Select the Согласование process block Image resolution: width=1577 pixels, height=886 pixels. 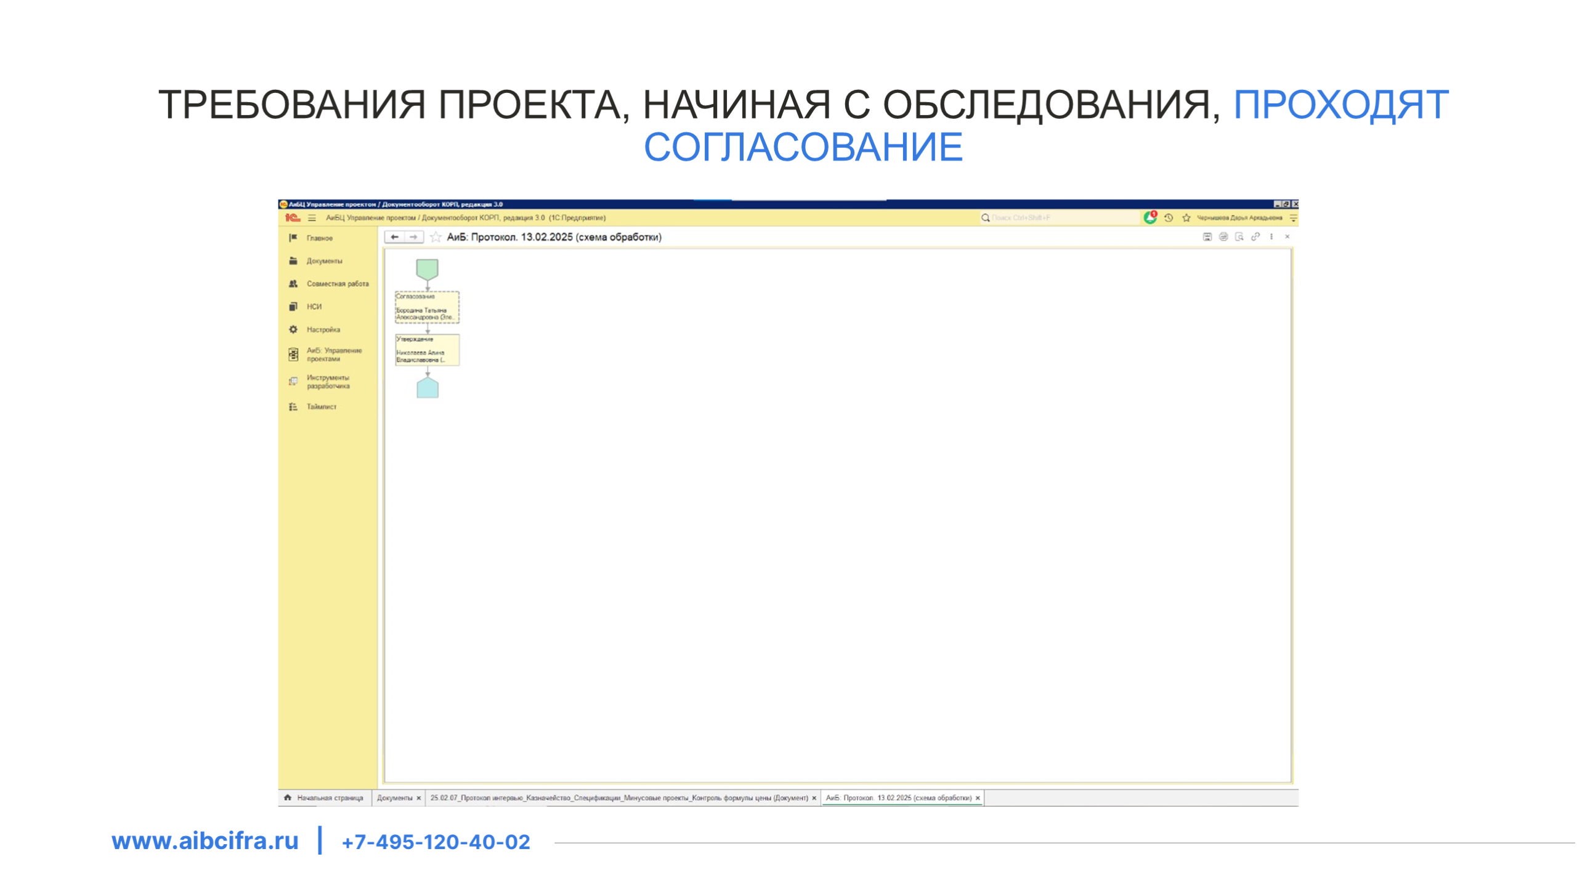tap(427, 307)
